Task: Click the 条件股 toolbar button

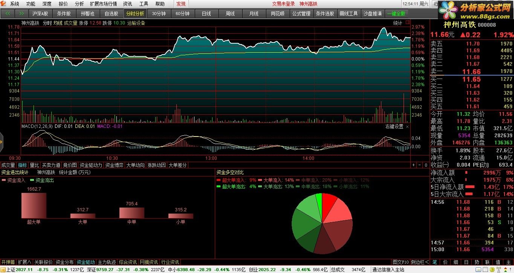Action: [x=64, y=14]
